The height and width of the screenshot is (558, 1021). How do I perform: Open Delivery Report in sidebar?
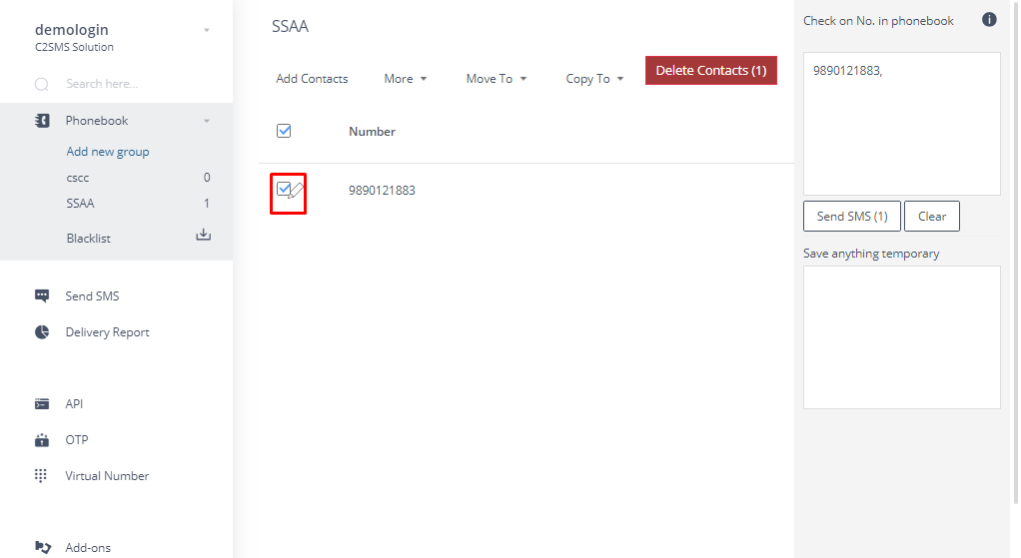tap(108, 332)
